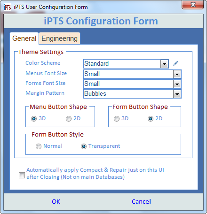Switch to the Engineering tab
The image size is (207, 214).
click(x=59, y=38)
